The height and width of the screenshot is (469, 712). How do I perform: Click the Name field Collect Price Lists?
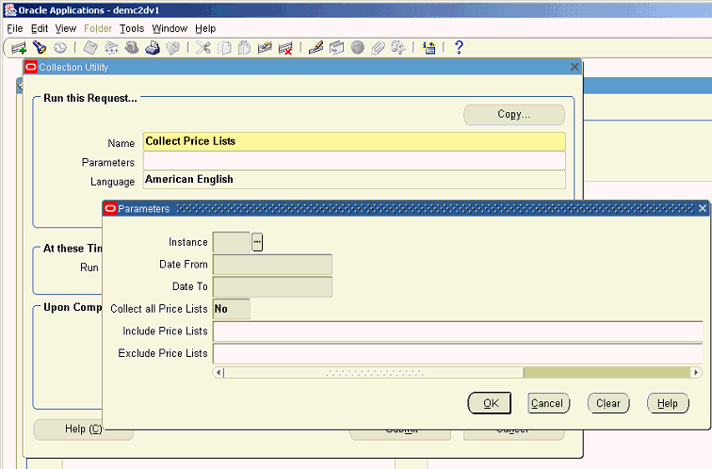[x=354, y=141]
